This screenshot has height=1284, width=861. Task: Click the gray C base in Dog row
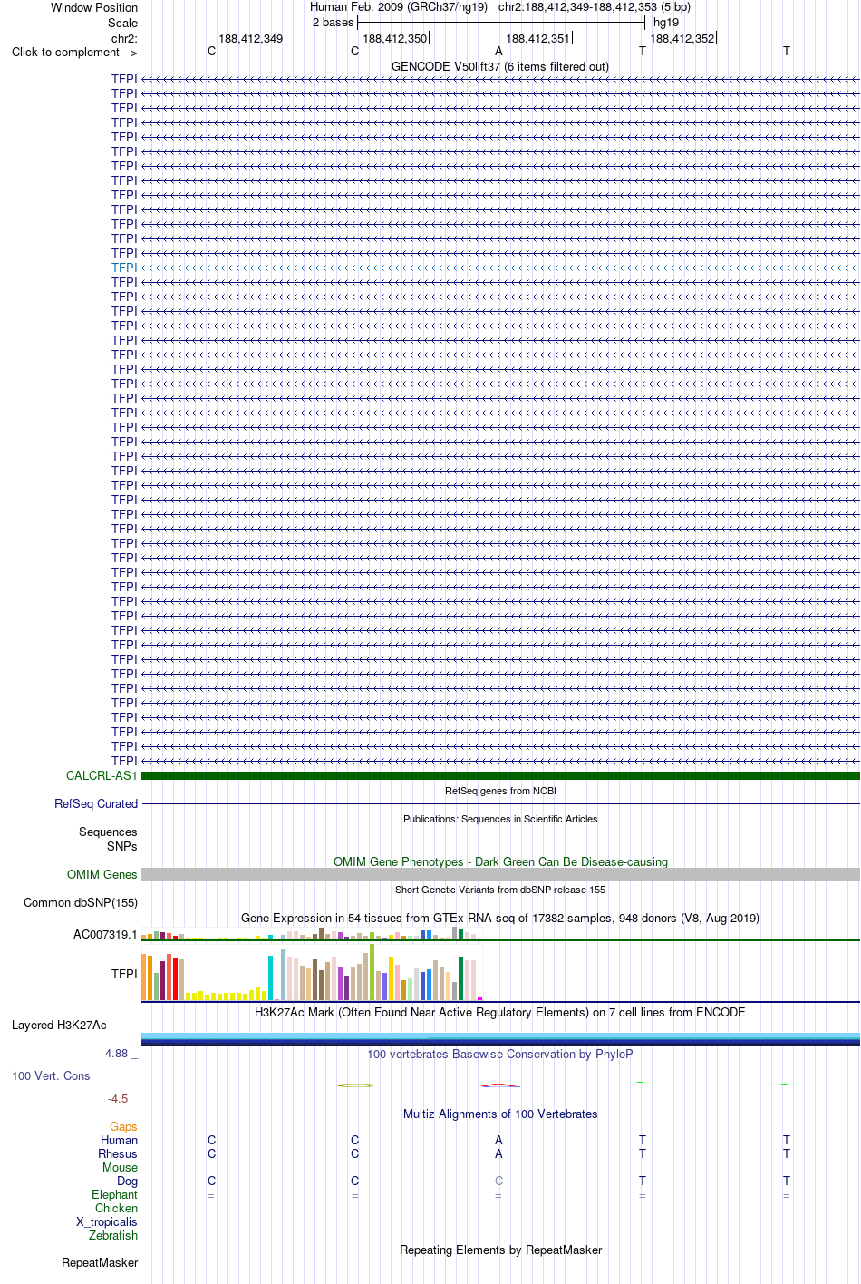498,1181
